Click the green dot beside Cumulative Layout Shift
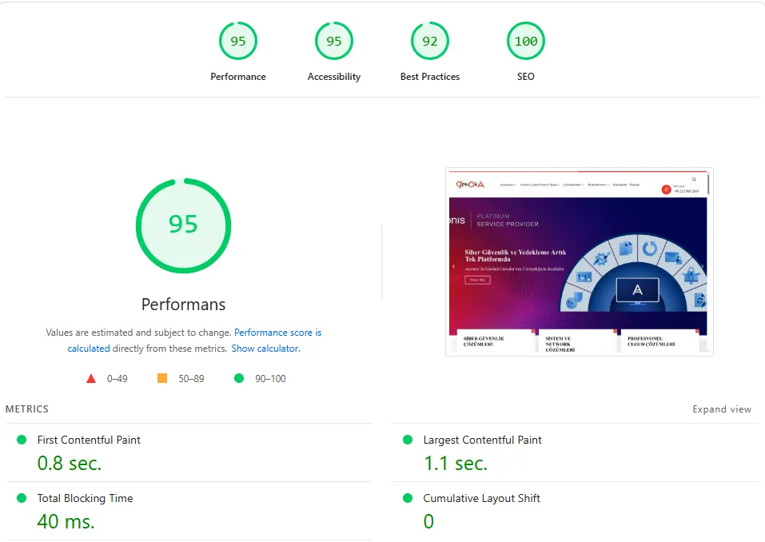The image size is (765, 542). click(408, 498)
